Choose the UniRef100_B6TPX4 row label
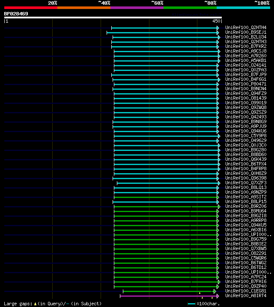The height and width of the screenshot is (307, 274). (x=246, y=164)
